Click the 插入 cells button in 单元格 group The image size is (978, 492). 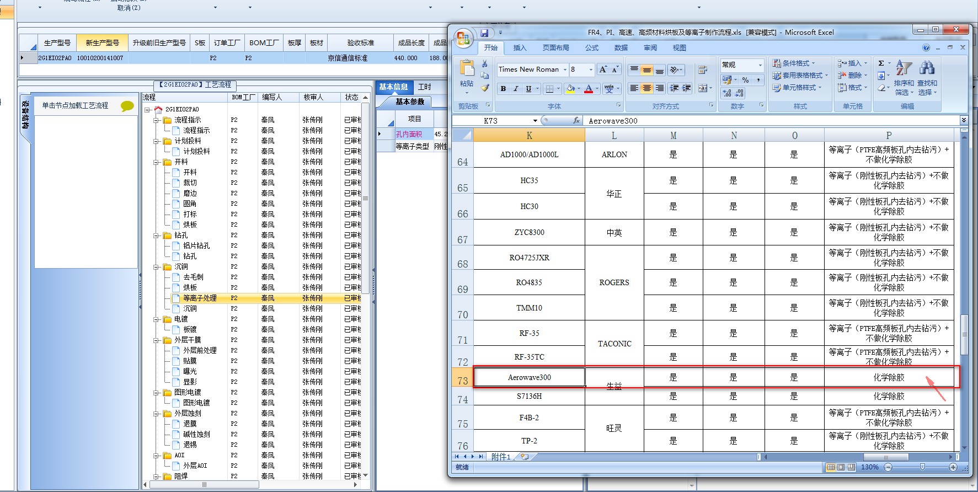click(852, 63)
